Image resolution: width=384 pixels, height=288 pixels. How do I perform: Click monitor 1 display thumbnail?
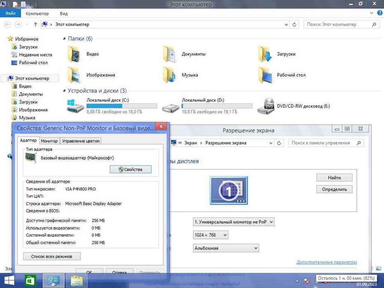(x=229, y=190)
